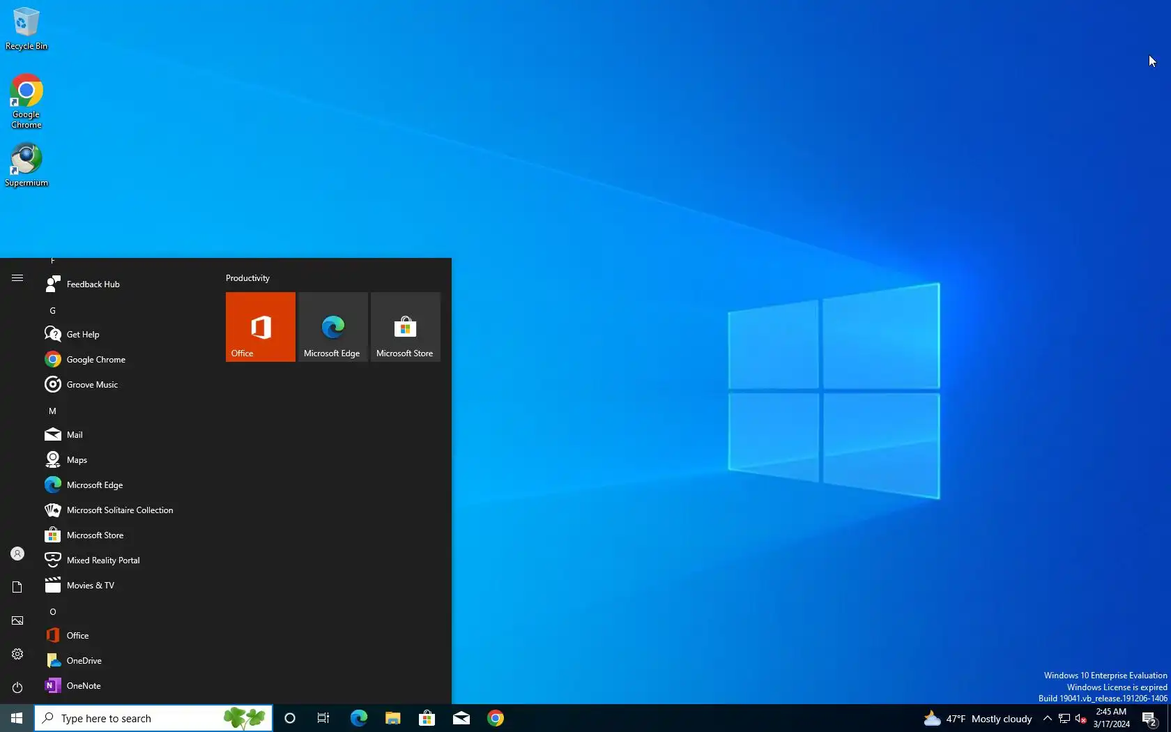Open the Power options in Start

tap(17, 687)
